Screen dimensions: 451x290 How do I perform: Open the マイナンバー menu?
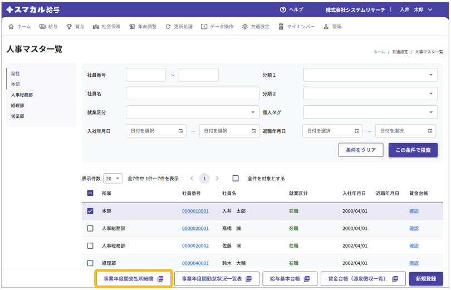click(x=296, y=27)
